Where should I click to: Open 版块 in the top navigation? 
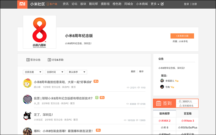tap(83, 4)
